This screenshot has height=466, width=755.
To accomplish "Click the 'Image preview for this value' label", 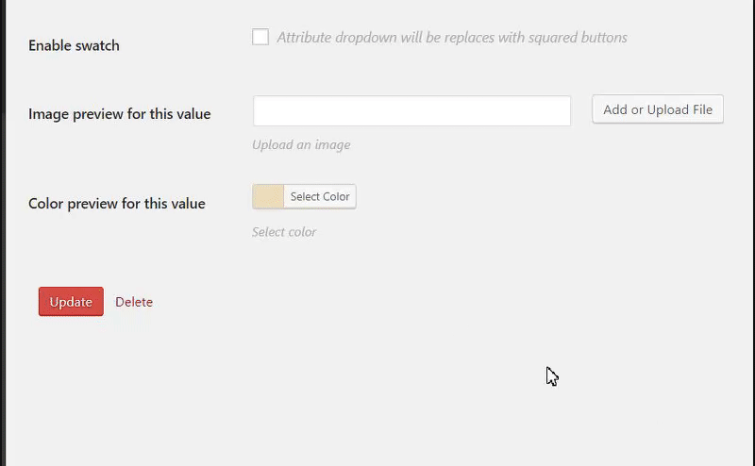I will pyautogui.click(x=119, y=114).
